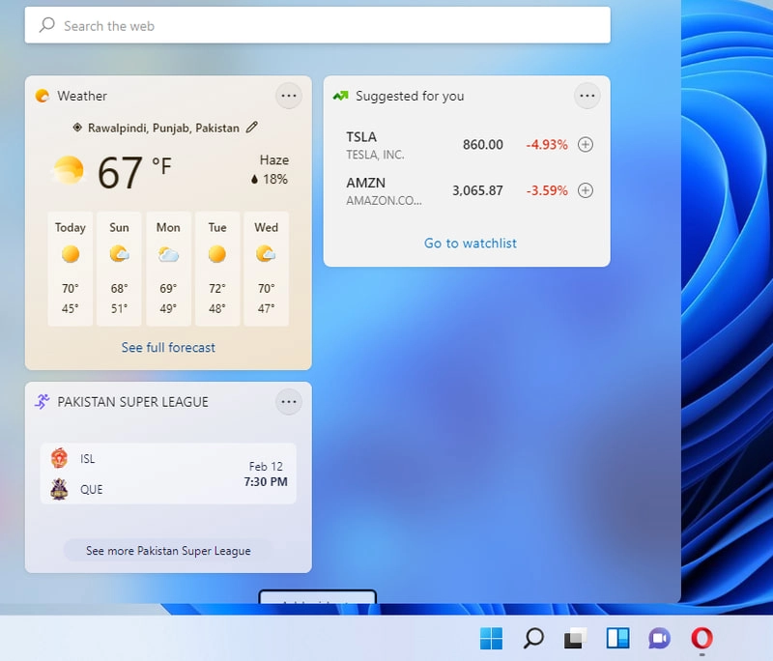Click Sunday's weather forecast column
Image resolution: width=773 pixels, height=661 pixels.
(x=119, y=269)
